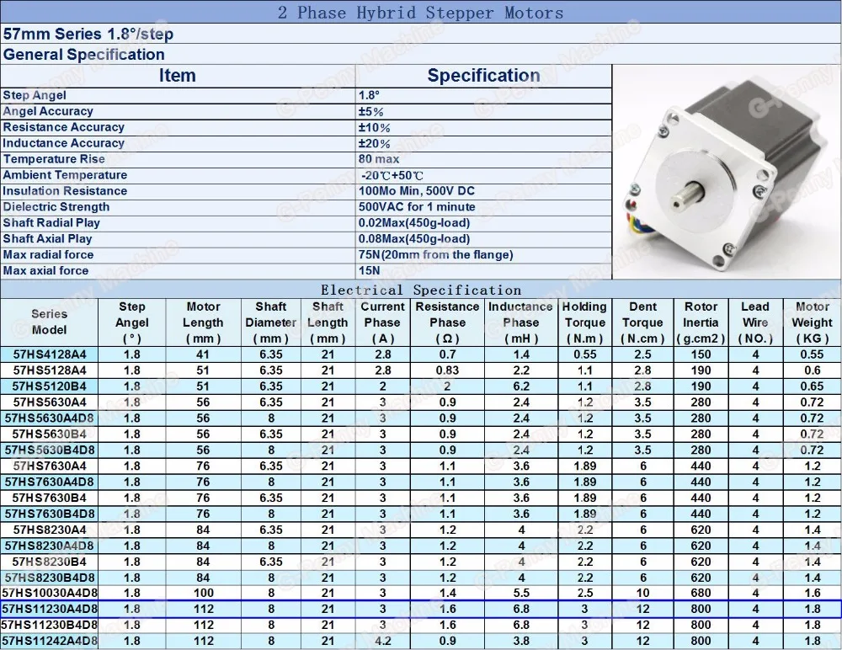The height and width of the screenshot is (650, 842).
Task: Click the Shaft Diameter column header
Action: (x=270, y=322)
